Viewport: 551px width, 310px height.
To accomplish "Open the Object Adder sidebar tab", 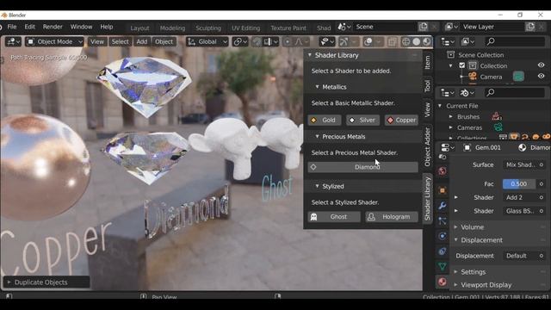I will [427, 147].
